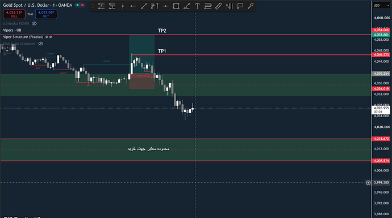Select the vertical bars pattern tool

[x=230, y=6]
